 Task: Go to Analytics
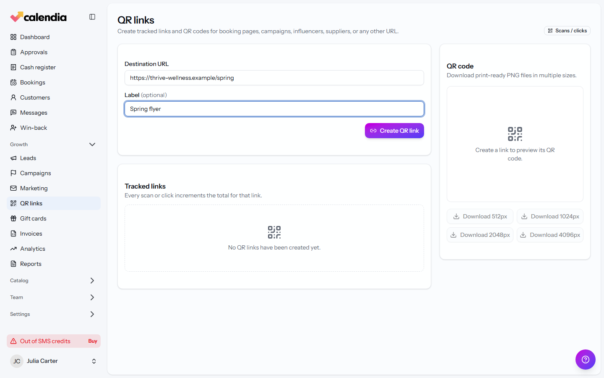tap(54, 249)
